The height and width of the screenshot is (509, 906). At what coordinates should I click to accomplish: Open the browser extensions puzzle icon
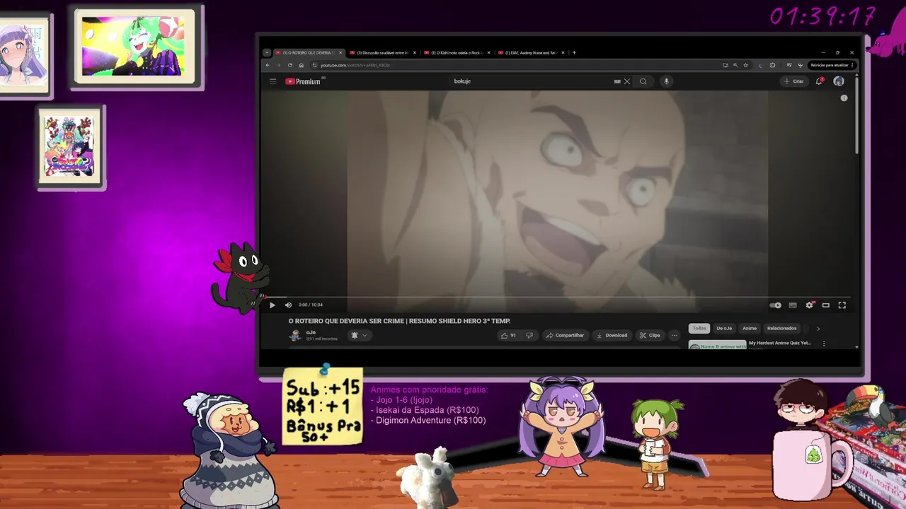tap(772, 65)
